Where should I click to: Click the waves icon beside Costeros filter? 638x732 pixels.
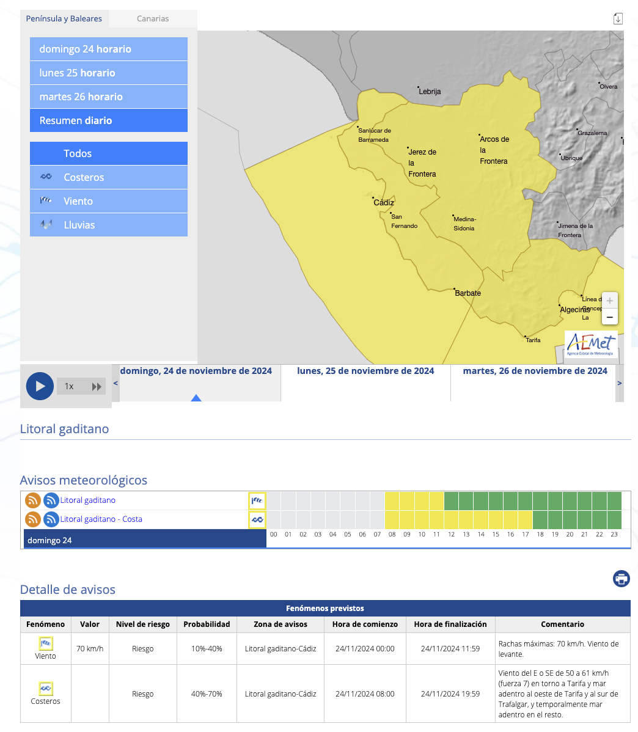pyautogui.click(x=46, y=177)
